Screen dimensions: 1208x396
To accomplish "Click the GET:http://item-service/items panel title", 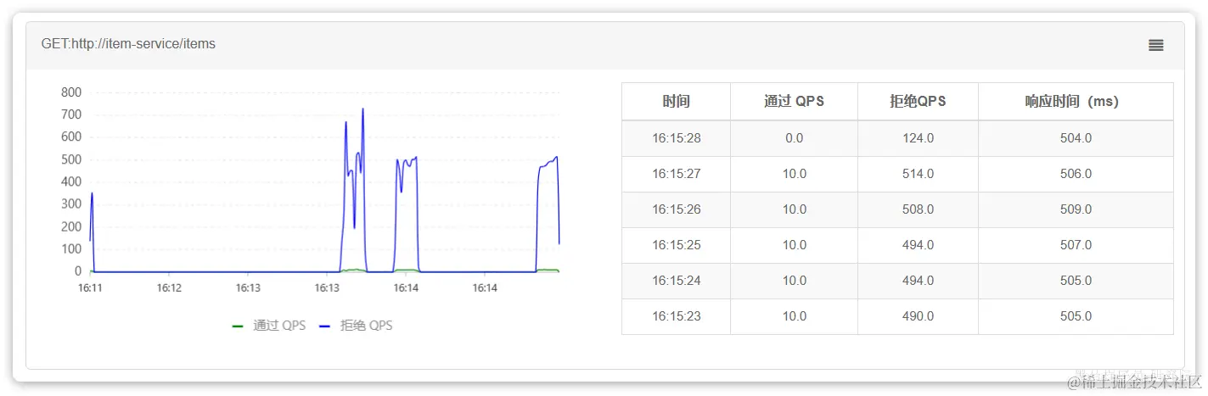I will click(x=128, y=44).
